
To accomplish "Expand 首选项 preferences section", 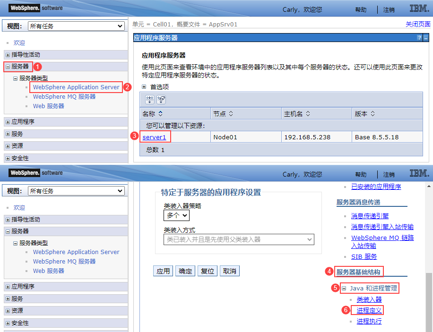I will [x=144, y=86].
